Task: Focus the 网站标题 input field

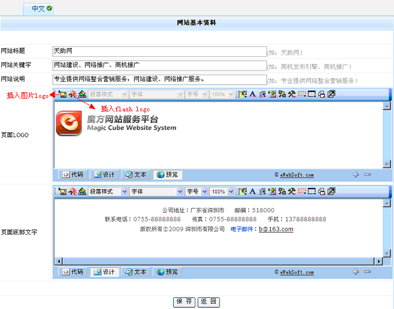Action: coord(160,52)
